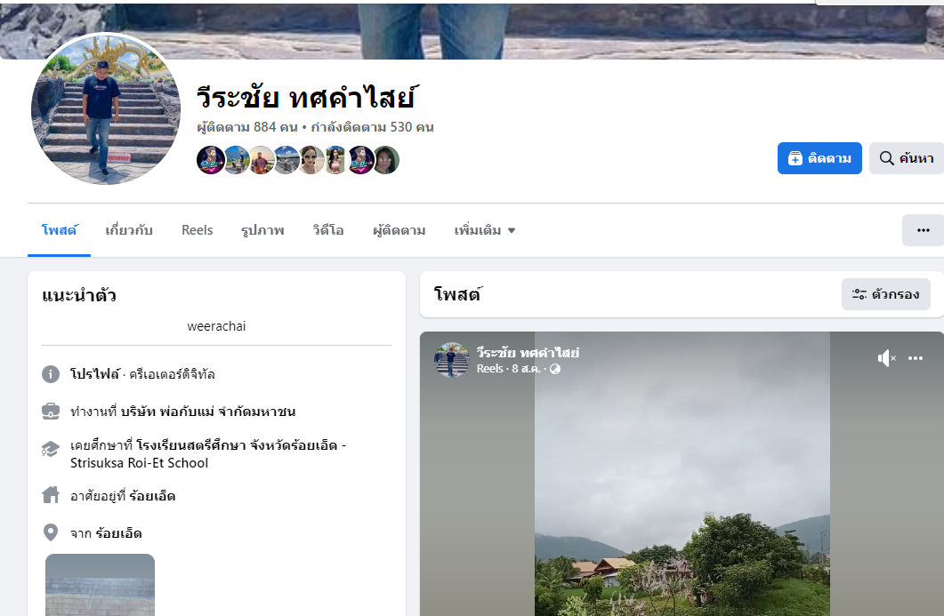The width and height of the screenshot is (944, 616).
Task: Open the ค้นหา profile search
Action: 906,158
